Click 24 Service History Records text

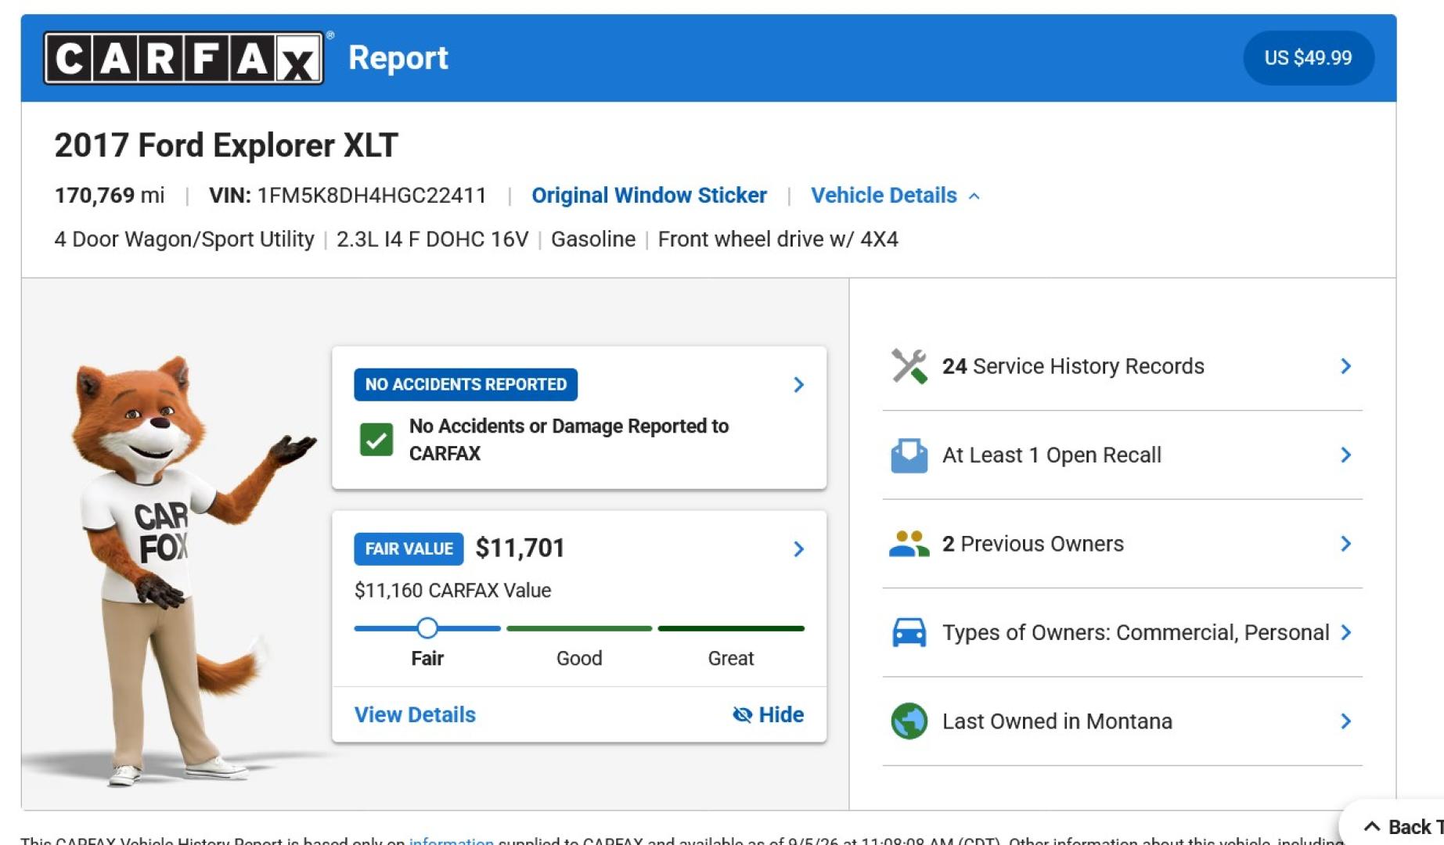click(1073, 366)
